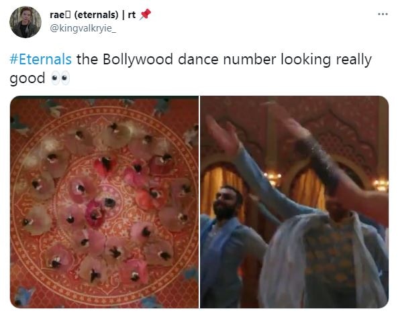The image size is (398, 315).
Task: Open the #Eternals hashtag link
Action: click(x=41, y=60)
